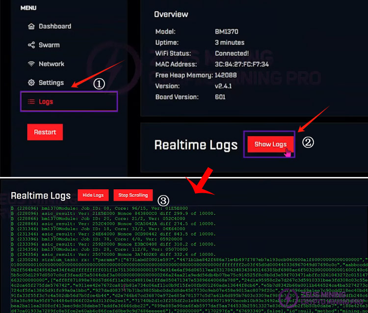Click the Logs list icon
The width and height of the screenshot is (368, 313).
pos(31,102)
